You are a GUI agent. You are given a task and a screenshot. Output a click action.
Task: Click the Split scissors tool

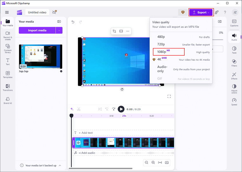tap(79, 109)
